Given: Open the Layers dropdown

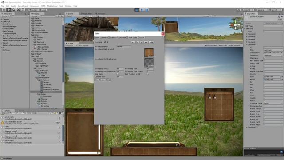Looking at the screenshot, I should pos(263,10).
